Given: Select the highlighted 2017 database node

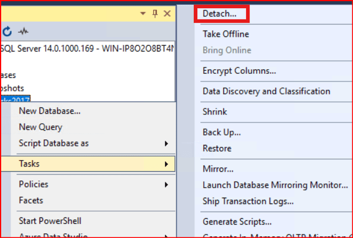Looking at the screenshot, I should coord(16,99).
